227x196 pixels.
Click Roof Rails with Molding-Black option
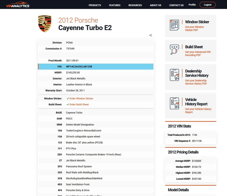[x=82, y=173]
